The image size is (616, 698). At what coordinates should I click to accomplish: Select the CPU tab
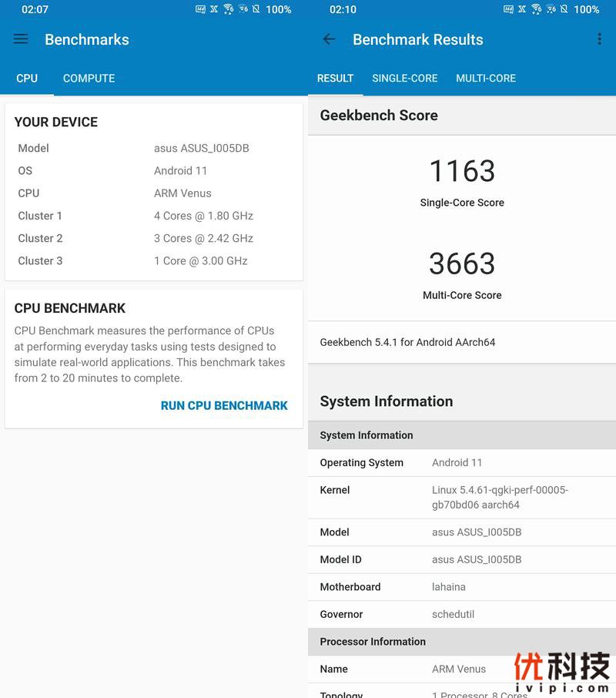27,79
